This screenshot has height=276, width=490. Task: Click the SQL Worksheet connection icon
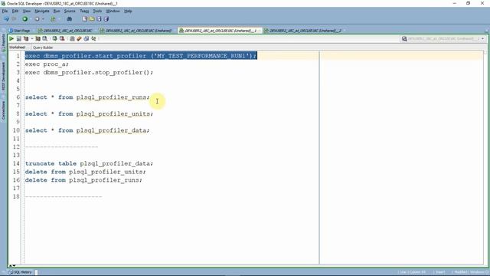point(53,19)
